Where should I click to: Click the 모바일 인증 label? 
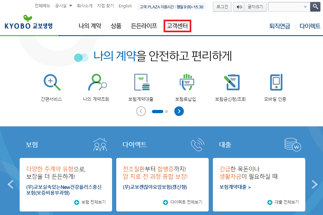click(x=275, y=99)
